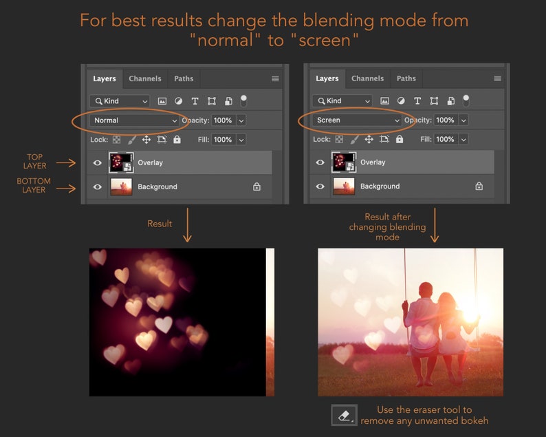The image size is (546, 437).
Task: Click the couple on swing result image
Action: click(411, 322)
